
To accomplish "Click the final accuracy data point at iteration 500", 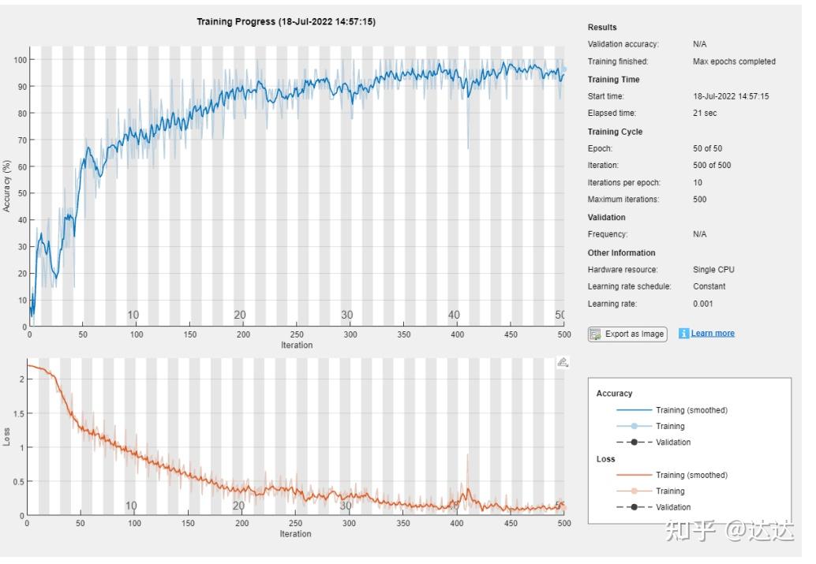I will coord(563,69).
